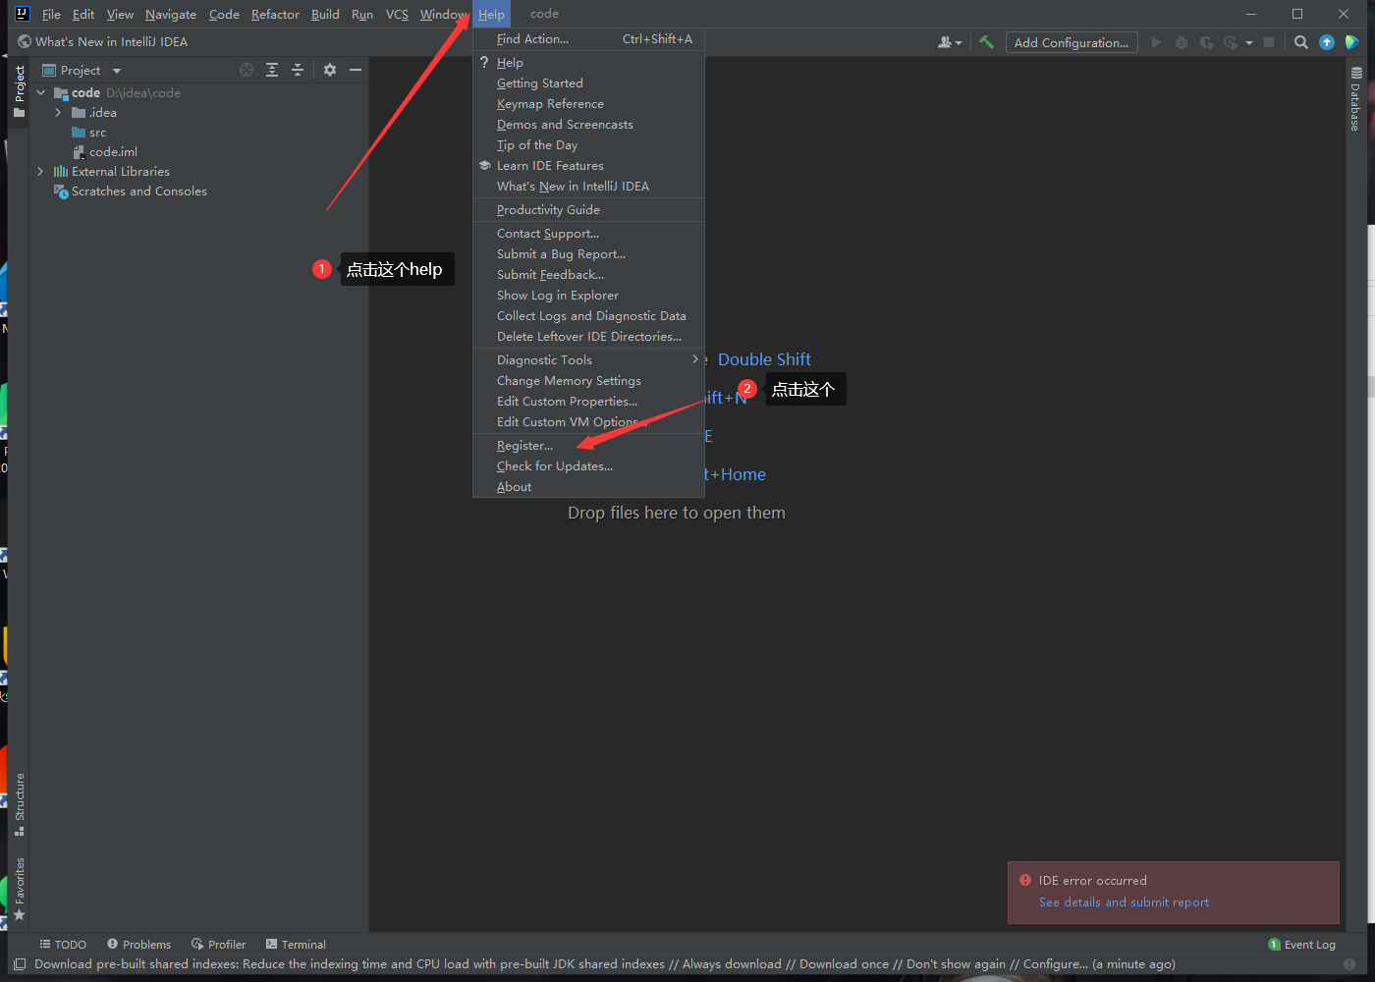Click the Run play icon in toolbar
This screenshot has width=1375, height=982.
pos(1156,42)
